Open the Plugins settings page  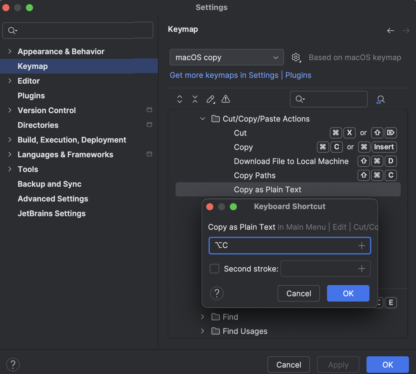click(x=31, y=95)
